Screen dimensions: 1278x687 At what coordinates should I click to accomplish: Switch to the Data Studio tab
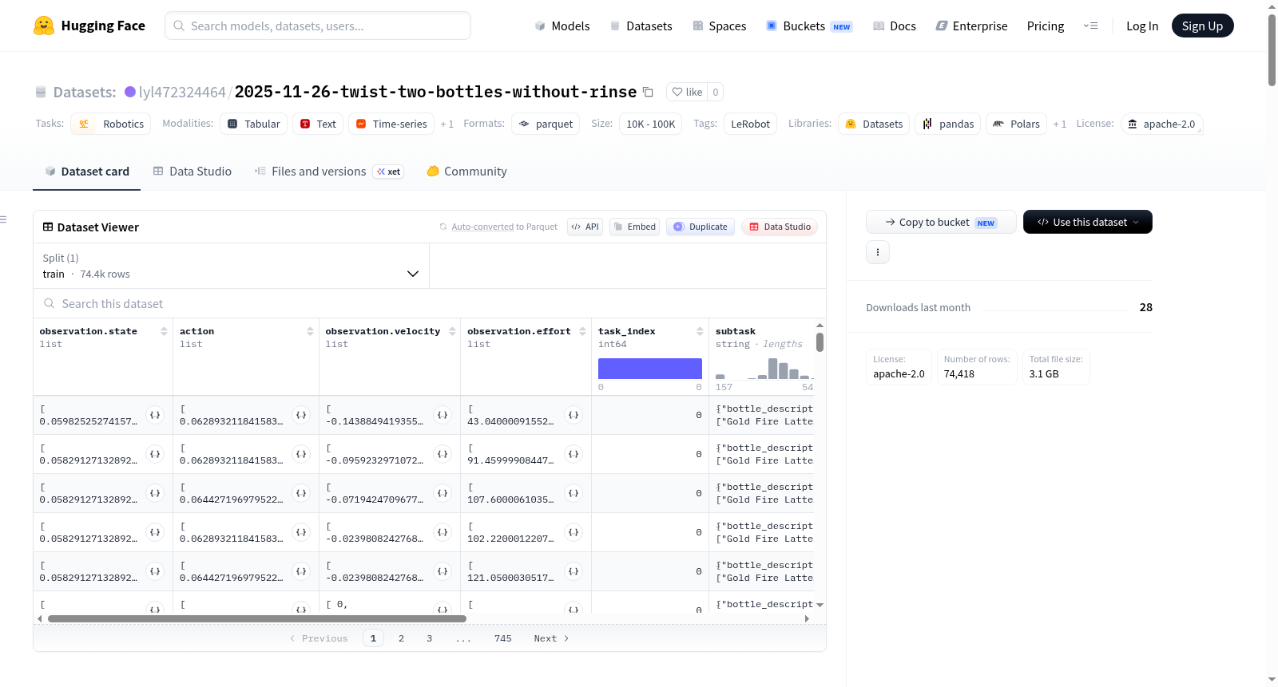(192, 172)
